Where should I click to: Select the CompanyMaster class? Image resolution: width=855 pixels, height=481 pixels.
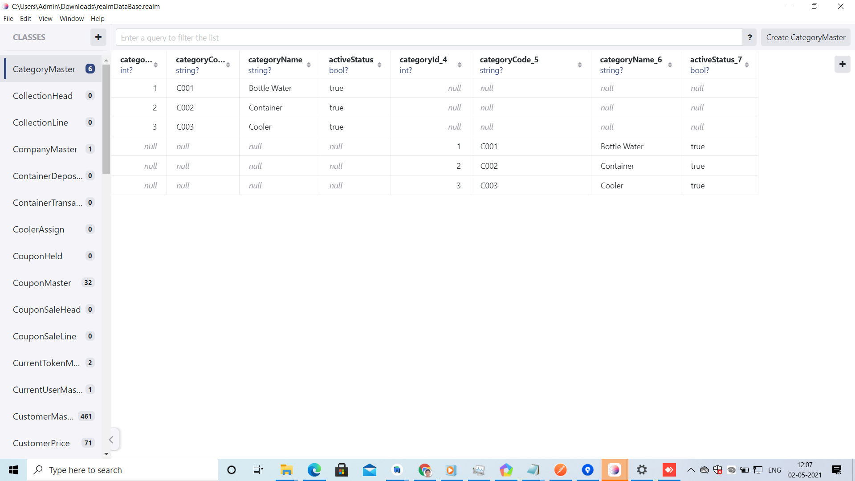pyautogui.click(x=45, y=149)
